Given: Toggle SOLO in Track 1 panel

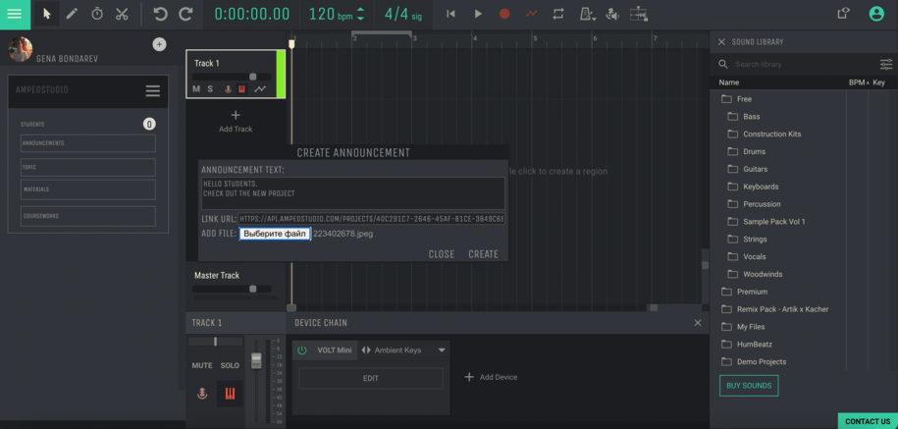Looking at the screenshot, I should pyautogui.click(x=230, y=365).
